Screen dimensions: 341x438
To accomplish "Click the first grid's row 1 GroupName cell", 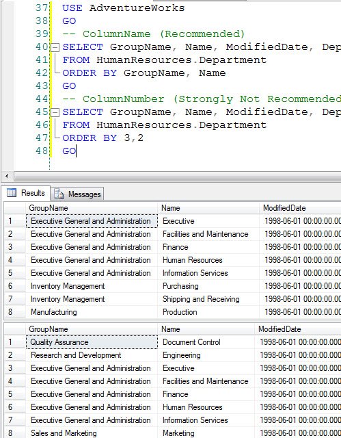I will coord(92,221).
